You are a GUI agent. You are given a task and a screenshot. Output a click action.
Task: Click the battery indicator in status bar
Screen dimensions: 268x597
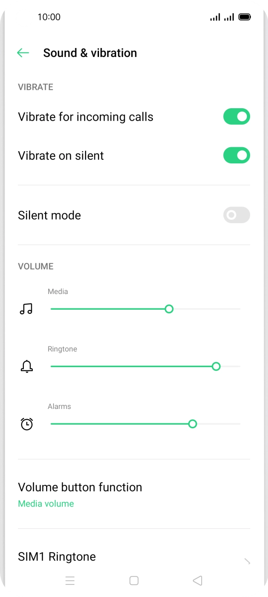click(245, 17)
